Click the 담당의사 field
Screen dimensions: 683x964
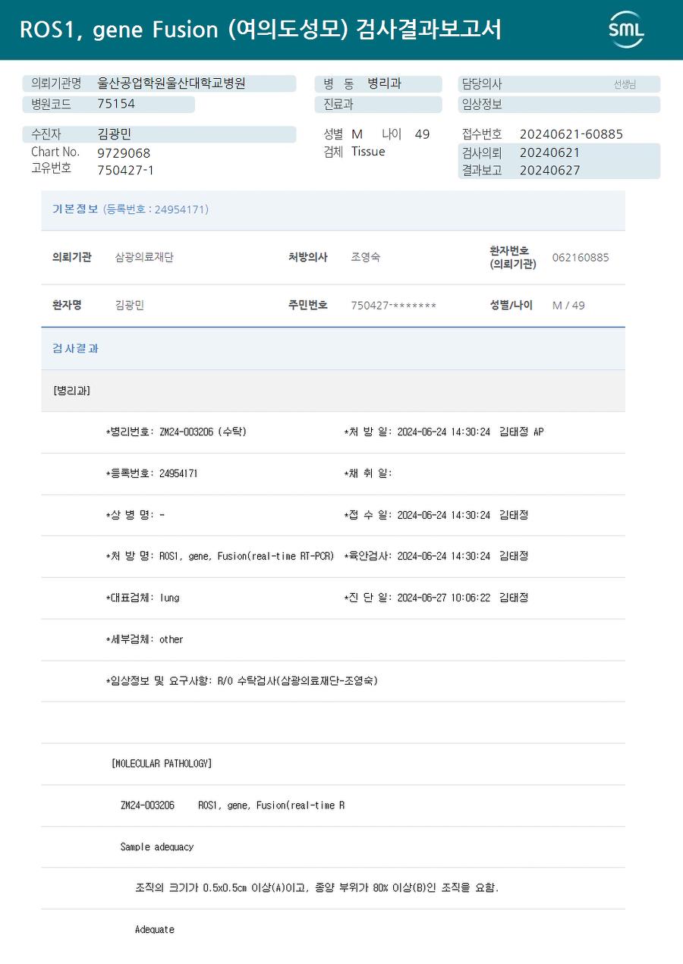559,84
